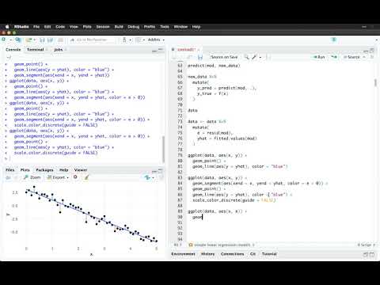Open the section navigator 'simple linear regression' dropdown
380x285 pixels.
click(222, 245)
